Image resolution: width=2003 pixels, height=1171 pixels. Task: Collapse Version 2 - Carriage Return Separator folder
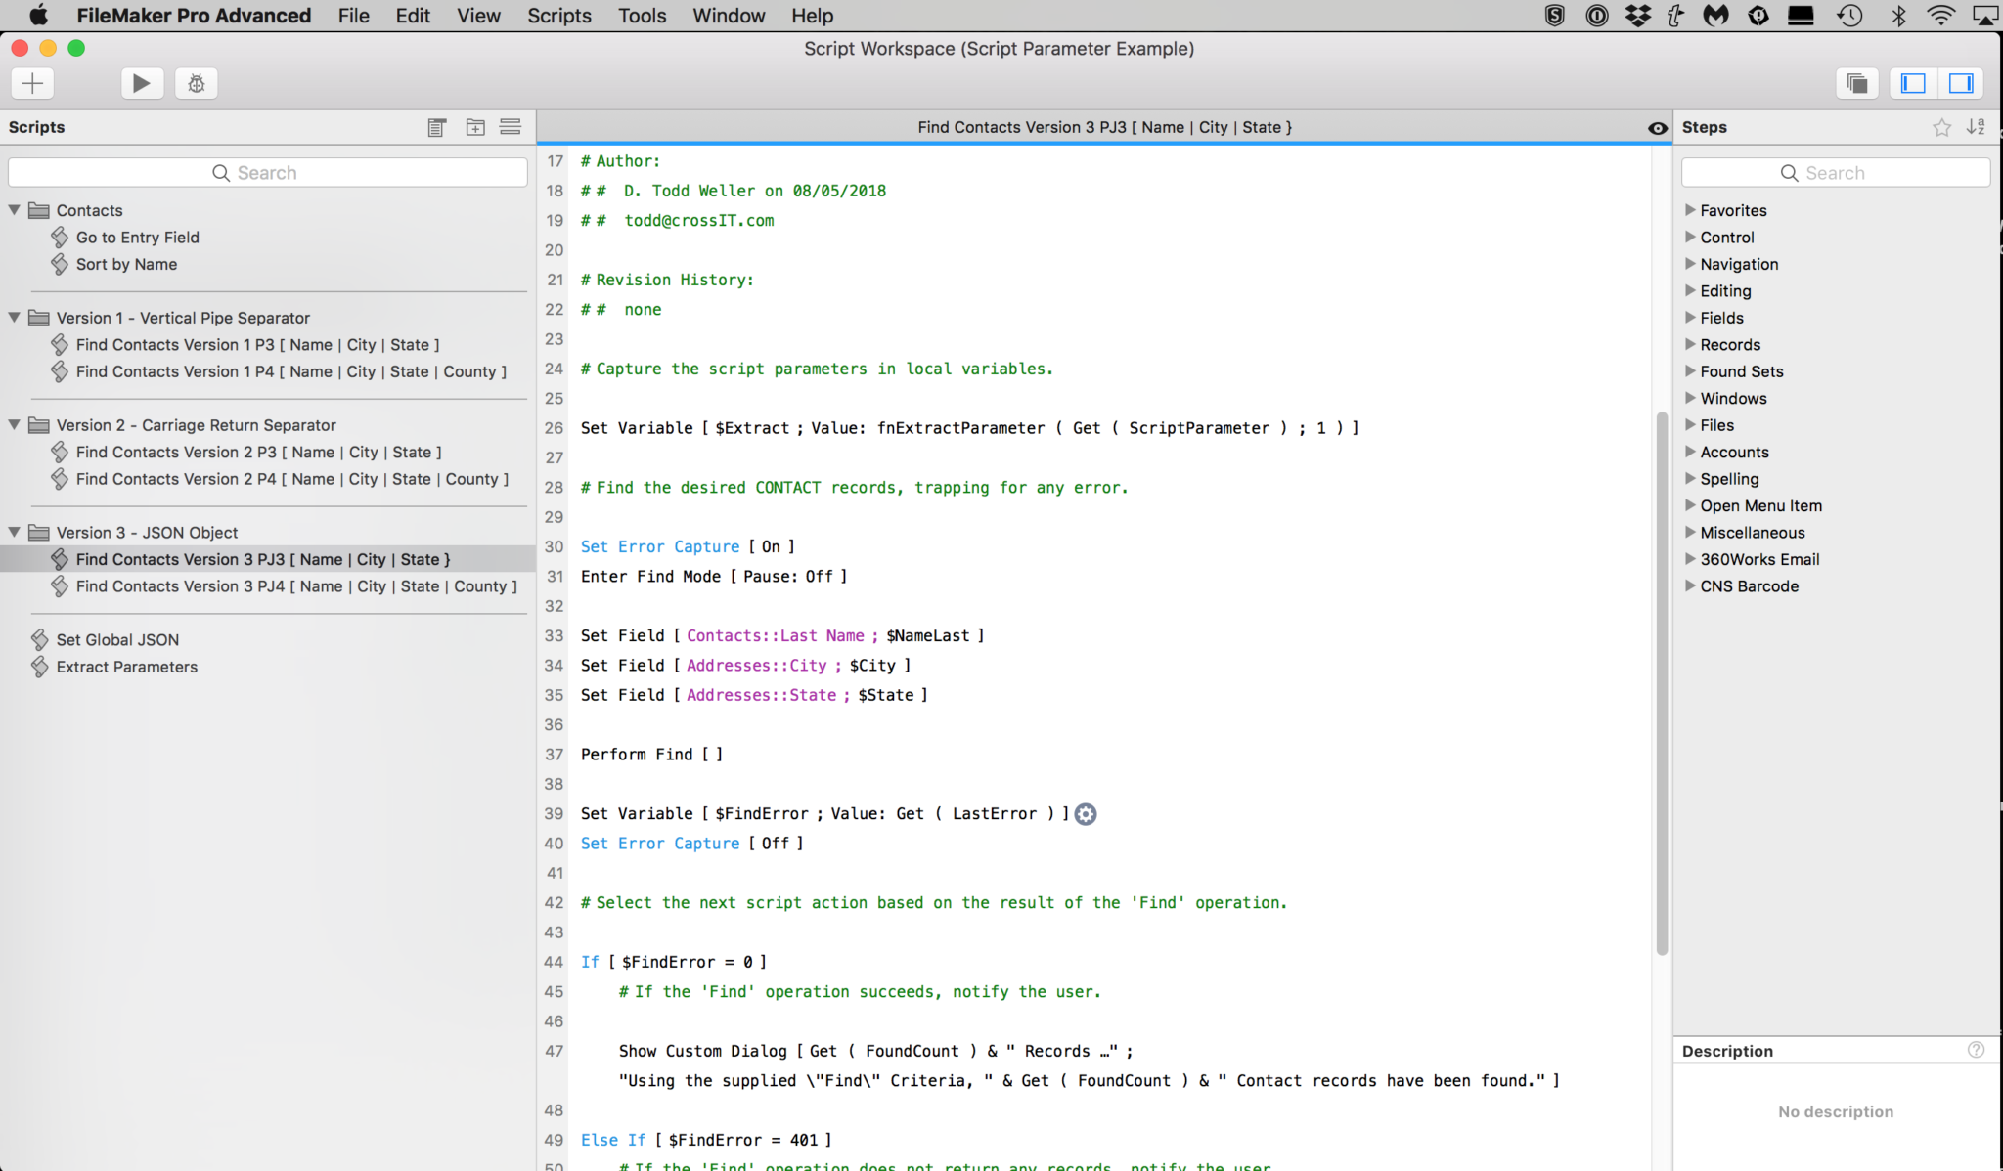[x=15, y=424]
